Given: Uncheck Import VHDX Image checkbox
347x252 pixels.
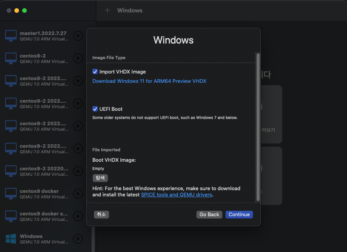Looking at the screenshot, I should click(95, 72).
